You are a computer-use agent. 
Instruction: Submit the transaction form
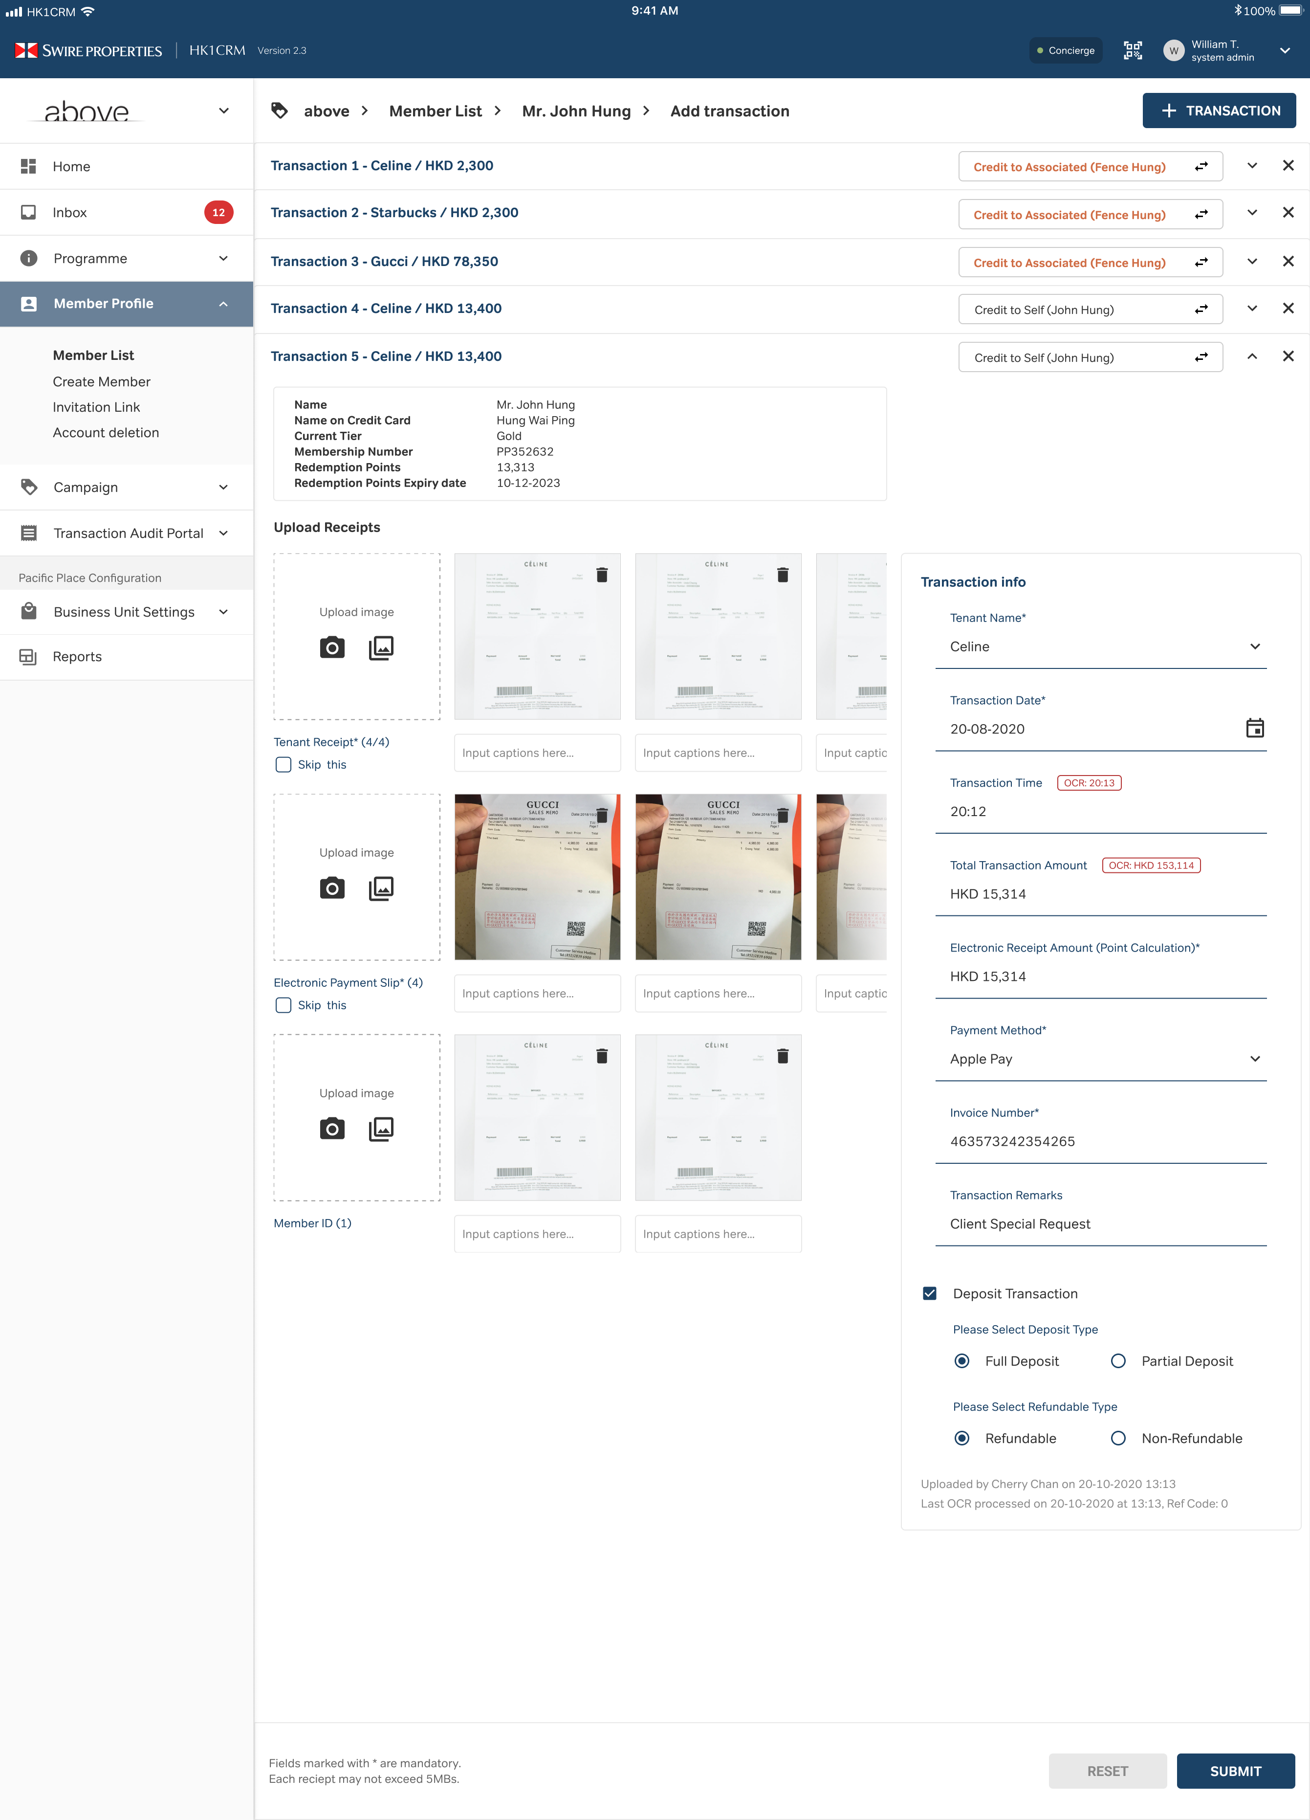(1235, 1771)
